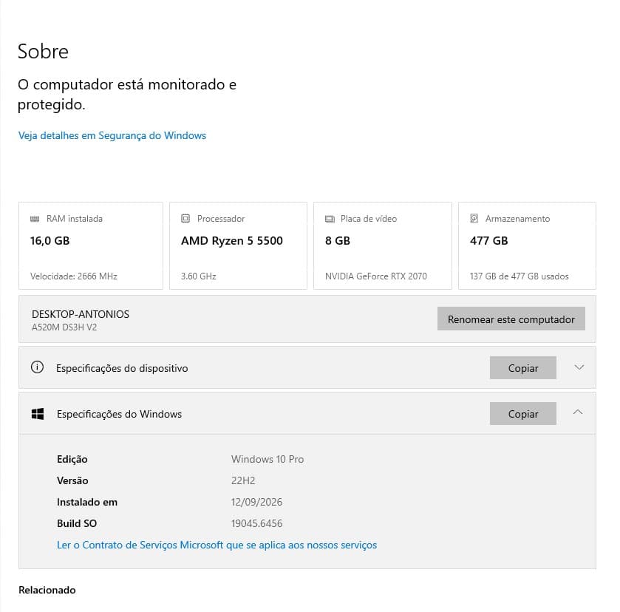Click the info icon beside Especificações do dispositivo
This screenshot has width=620, height=612.
point(37,367)
